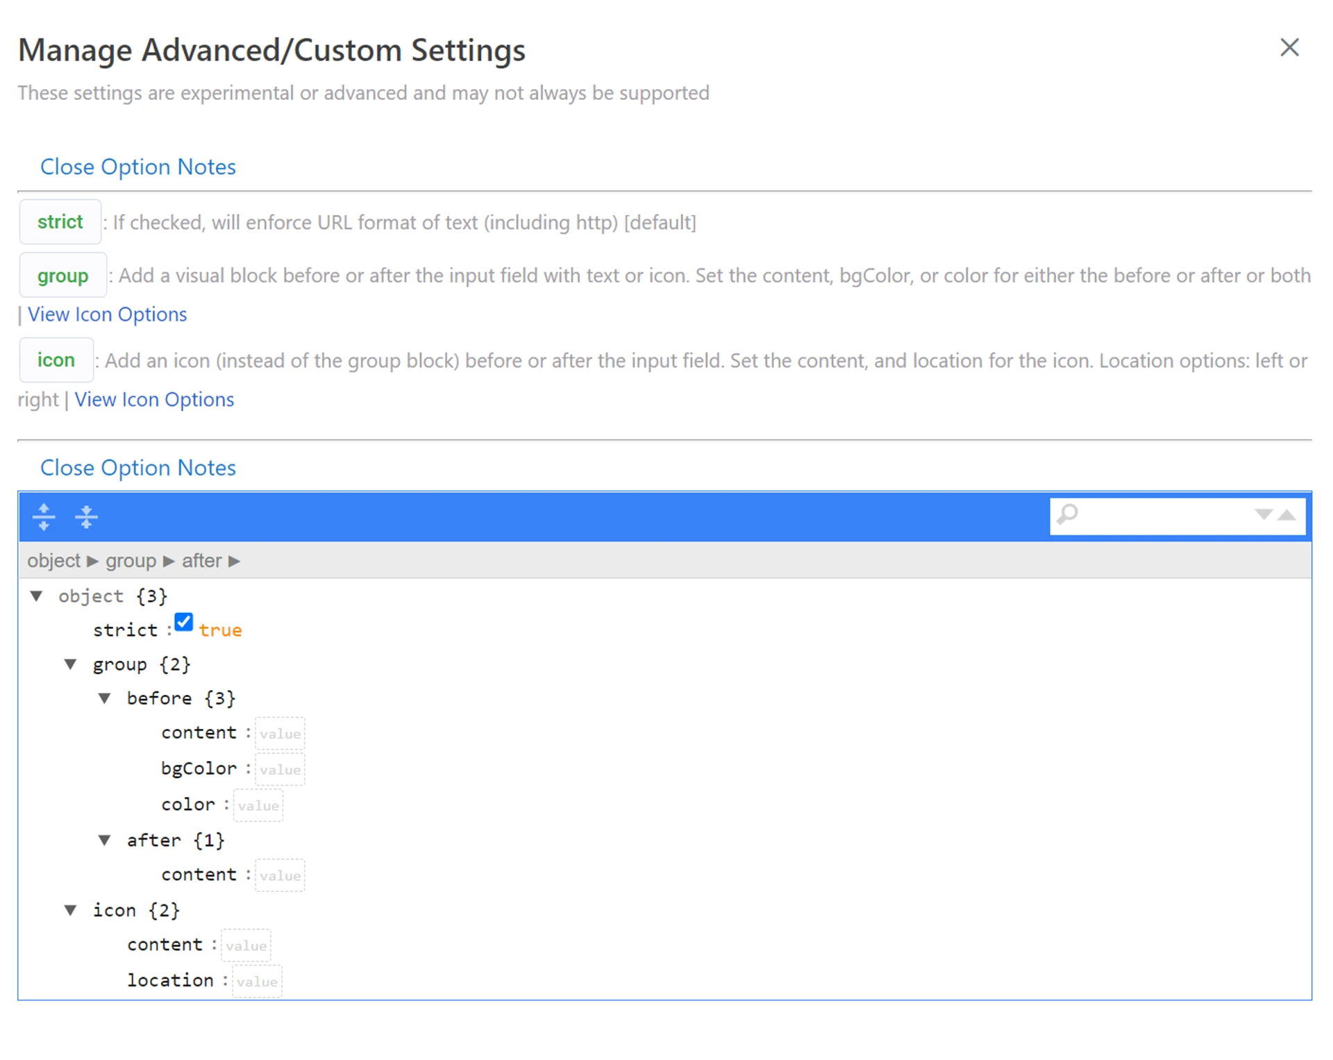
Task: Open breadcrumb arrow after 'after'
Action: coord(235,562)
